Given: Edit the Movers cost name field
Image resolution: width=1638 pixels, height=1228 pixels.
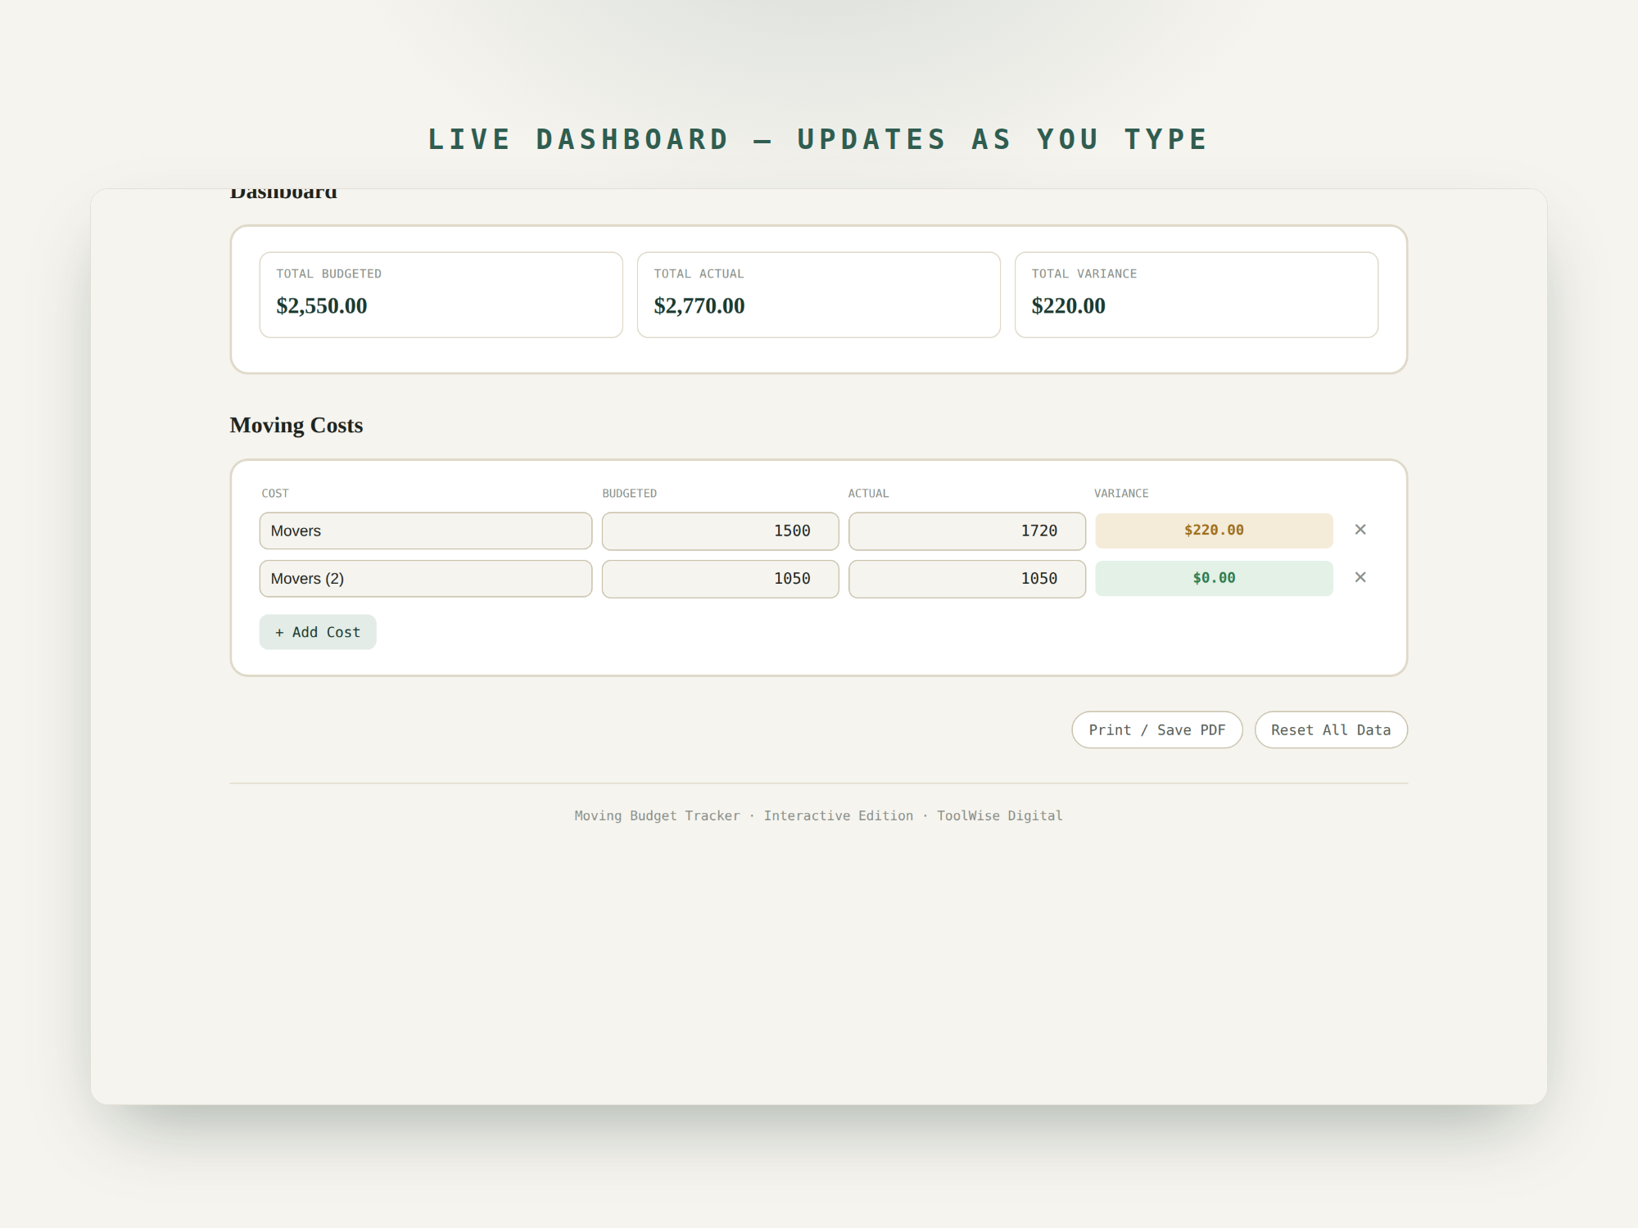Looking at the screenshot, I should 426,530.
